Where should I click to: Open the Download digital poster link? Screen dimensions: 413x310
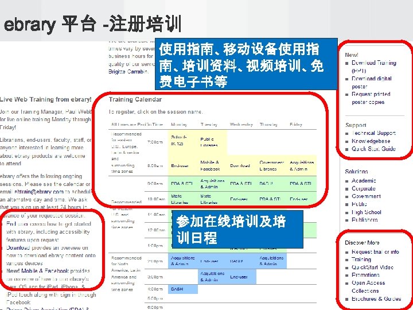click(x=371, y=83)
